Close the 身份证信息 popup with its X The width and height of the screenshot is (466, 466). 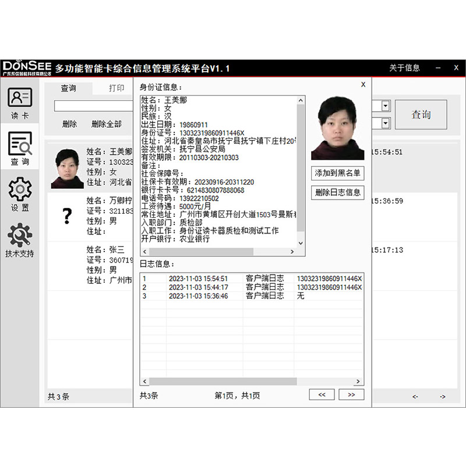tap(363, 84)
